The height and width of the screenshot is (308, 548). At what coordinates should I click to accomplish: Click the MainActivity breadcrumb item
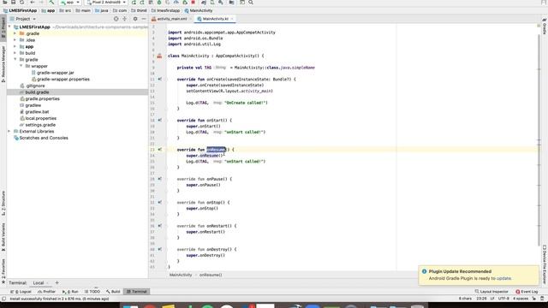point(199,11)
